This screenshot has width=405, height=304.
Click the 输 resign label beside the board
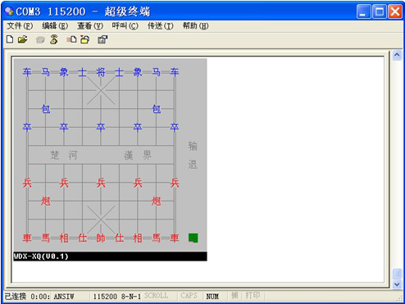(x=193, y=146)
